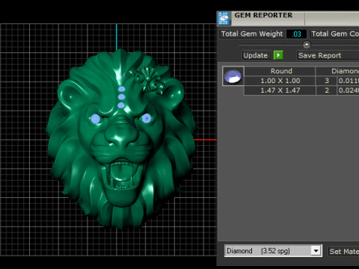Click quantity 2 in the 1.47 row
The height and width of the screenshot is (269, 359).
pyautogui.click(x=327, y=90)
